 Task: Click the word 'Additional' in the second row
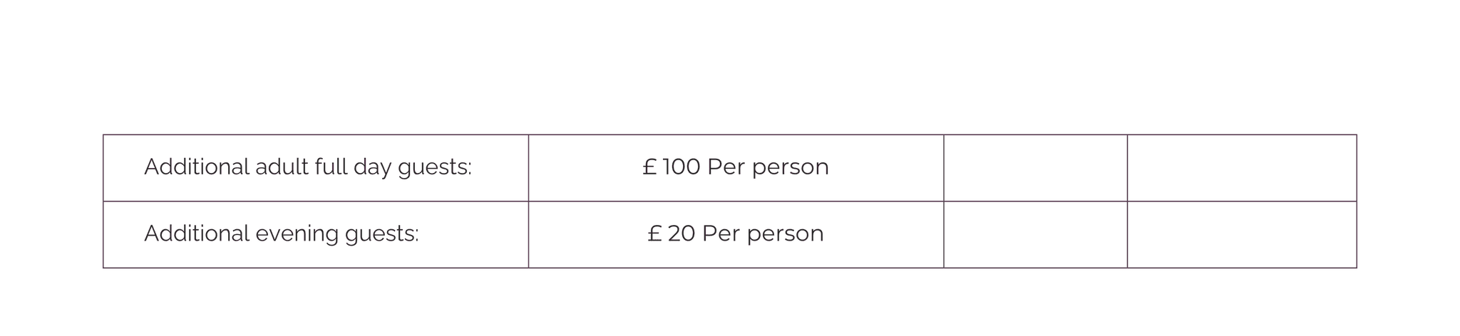[197, 234]
